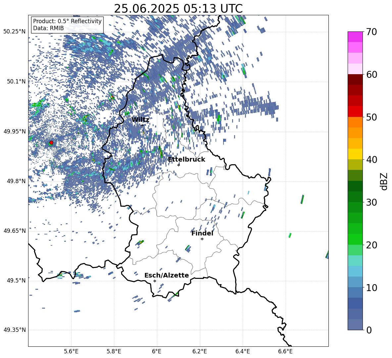Image resolution: width=392 pixels, height=358 pixels.
Task: Click the 49.8°N latitude tick label
Action: tap(16, 181)
